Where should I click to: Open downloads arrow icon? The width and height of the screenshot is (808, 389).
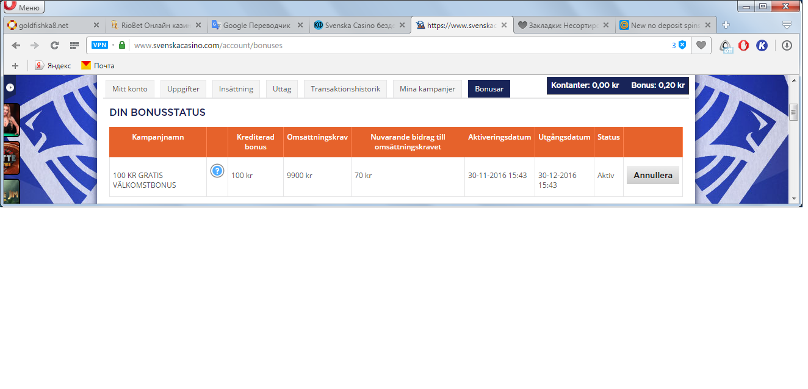click(x=787, y=45)
